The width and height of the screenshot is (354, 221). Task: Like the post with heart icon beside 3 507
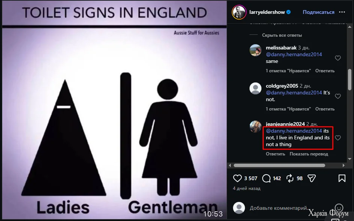point(237,178)
